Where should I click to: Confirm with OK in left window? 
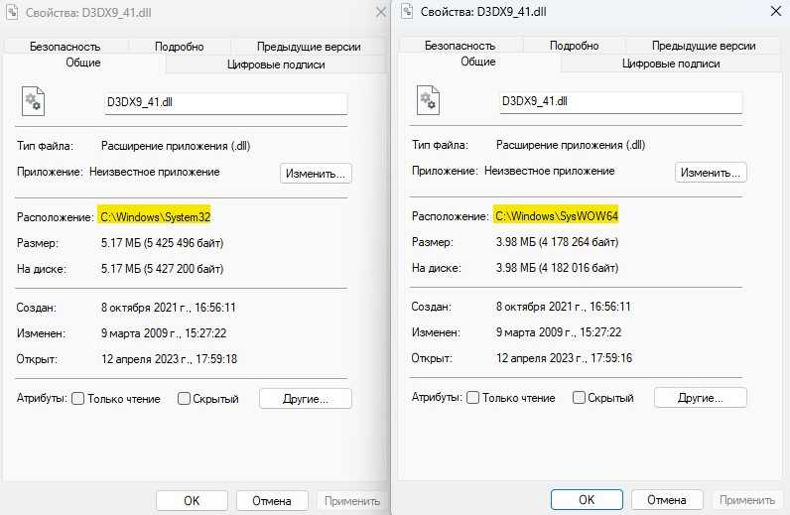[192, 501]
